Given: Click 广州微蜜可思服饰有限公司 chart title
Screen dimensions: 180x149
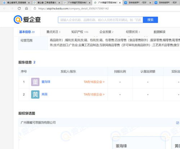Looking at the screenshot, I should click(38, 122).
